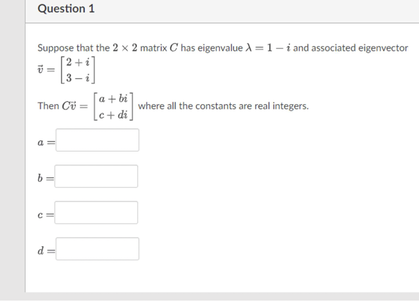Select the phrase 'associated eigenvector'
419x302 pixels.
360,47
